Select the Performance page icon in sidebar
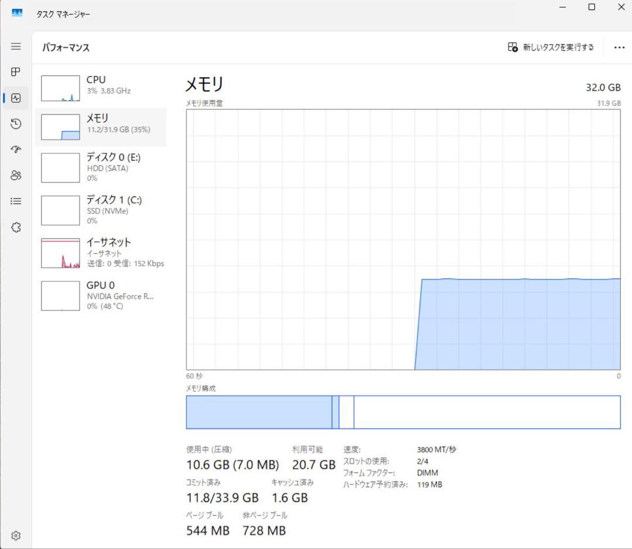This screenshot has width=632, height=549. click(16, 98)
